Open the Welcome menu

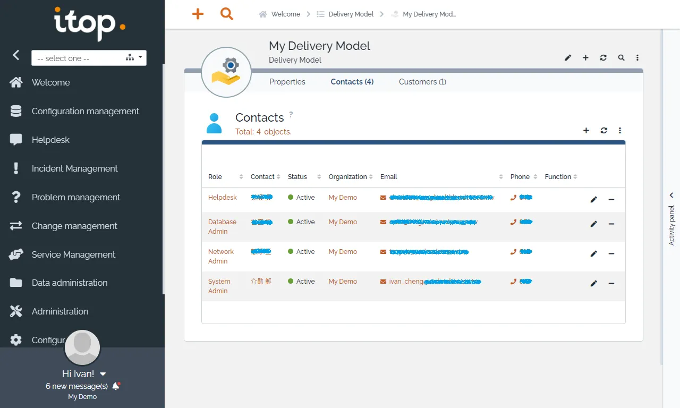click(x=50, y=82)
